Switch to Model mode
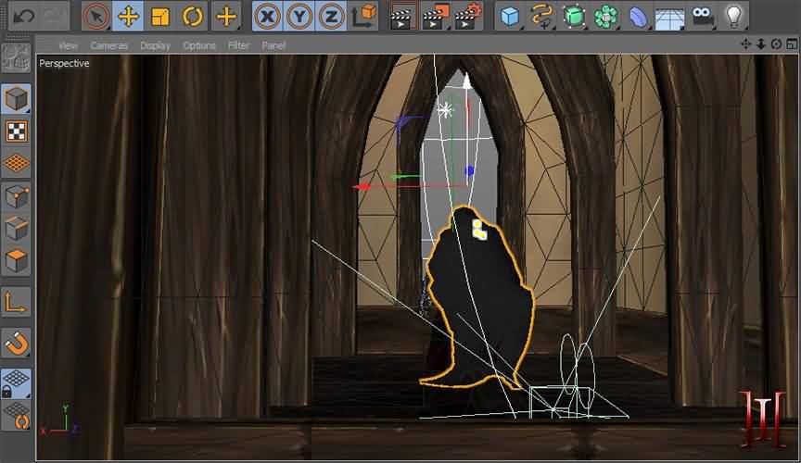Image resolution: width=801 pixels, height=463 pixels. pos(17,98)
